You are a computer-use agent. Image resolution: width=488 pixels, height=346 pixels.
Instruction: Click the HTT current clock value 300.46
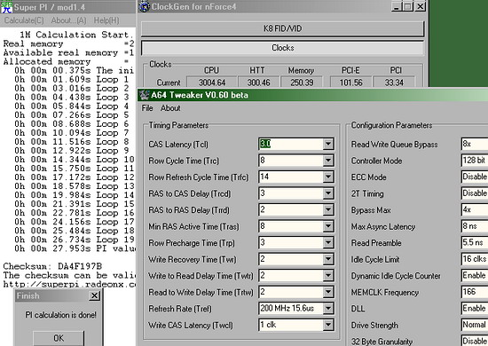[x=258, y=83]
